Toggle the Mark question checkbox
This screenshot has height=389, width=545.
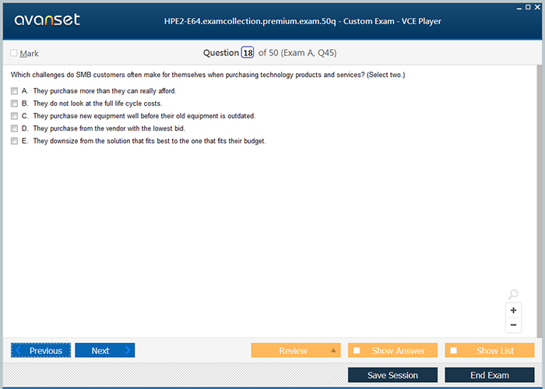pos(14,53)
